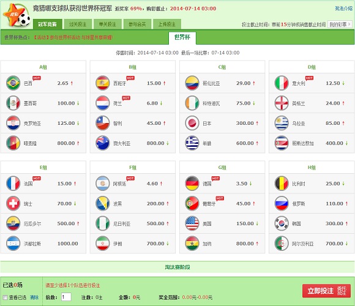Choose the England flag icon

click(x=282, y=103)
